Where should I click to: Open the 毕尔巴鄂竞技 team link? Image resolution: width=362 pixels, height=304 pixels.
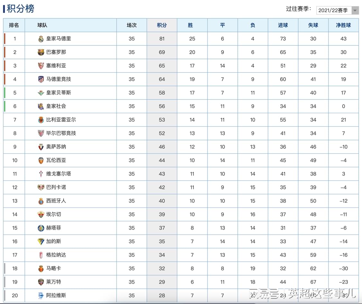(x=61, y=133)
